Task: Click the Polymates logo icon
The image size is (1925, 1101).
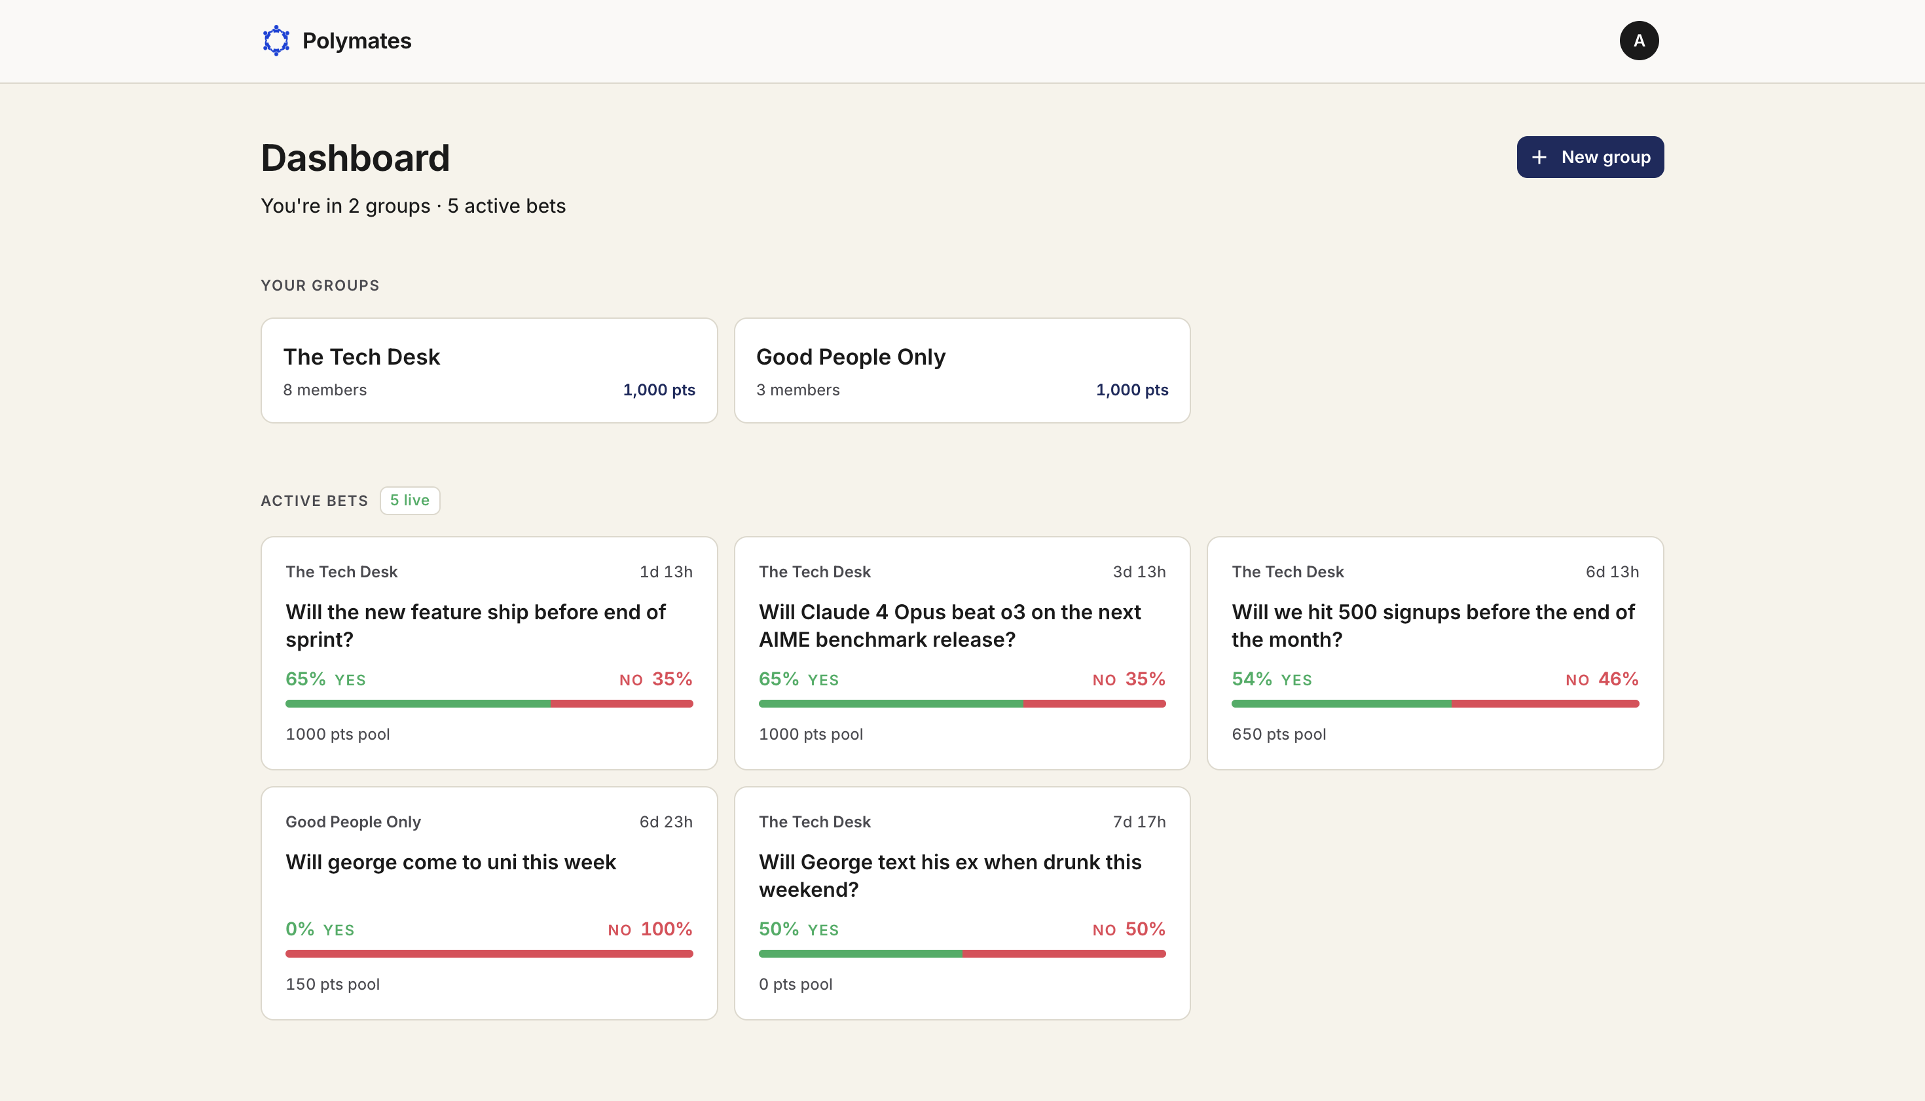Action: 276,41
